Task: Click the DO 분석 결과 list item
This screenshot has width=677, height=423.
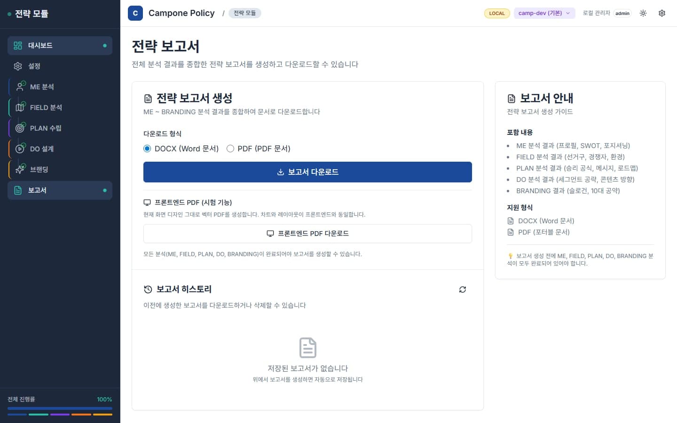Action: pyautogui.click(x=575, y=180)
